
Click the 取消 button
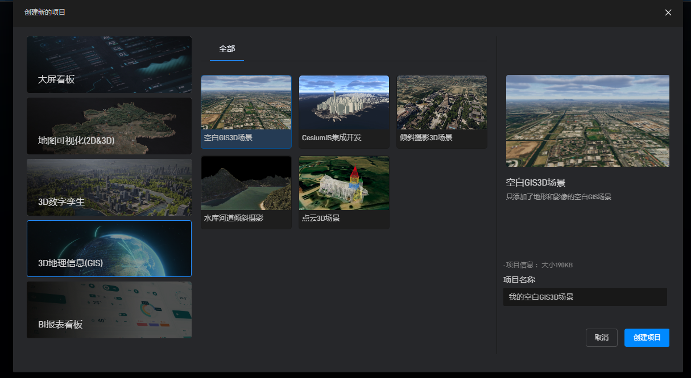602,338
